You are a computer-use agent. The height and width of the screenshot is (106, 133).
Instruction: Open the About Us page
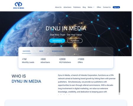(58, 7)
